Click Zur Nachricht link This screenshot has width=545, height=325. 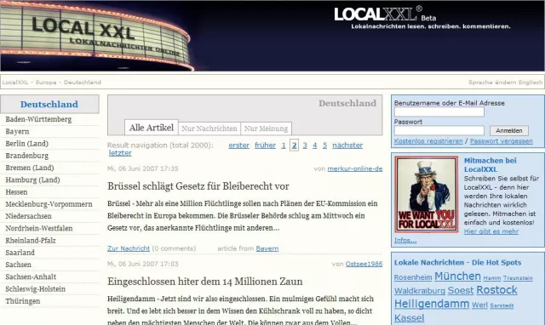tap(129, 248)
